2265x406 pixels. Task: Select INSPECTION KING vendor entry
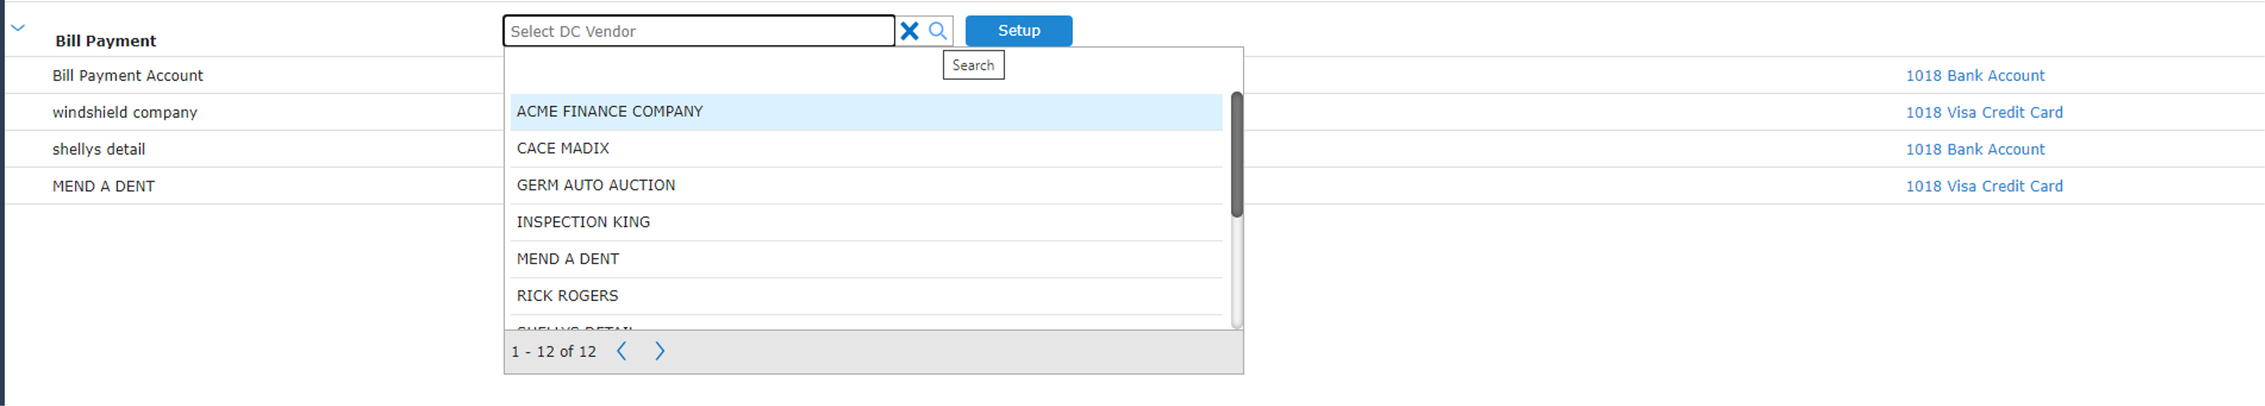(x=866, y=222)
